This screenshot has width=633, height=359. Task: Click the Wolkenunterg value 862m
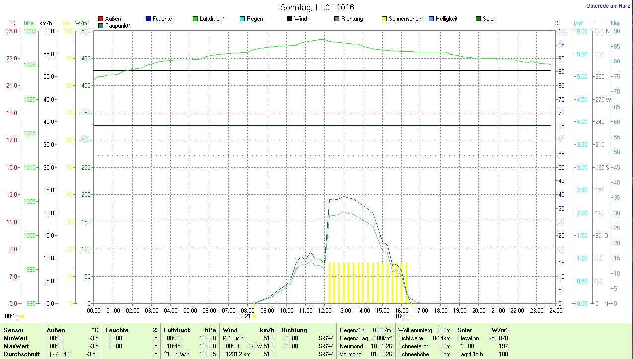[443, 330]
